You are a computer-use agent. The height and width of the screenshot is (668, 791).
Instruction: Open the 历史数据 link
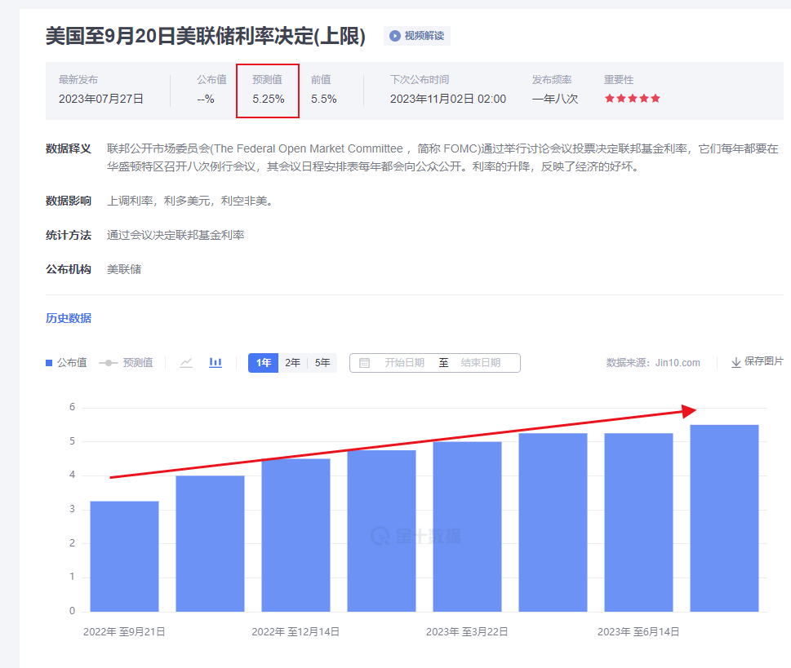(x=67, y=318)
